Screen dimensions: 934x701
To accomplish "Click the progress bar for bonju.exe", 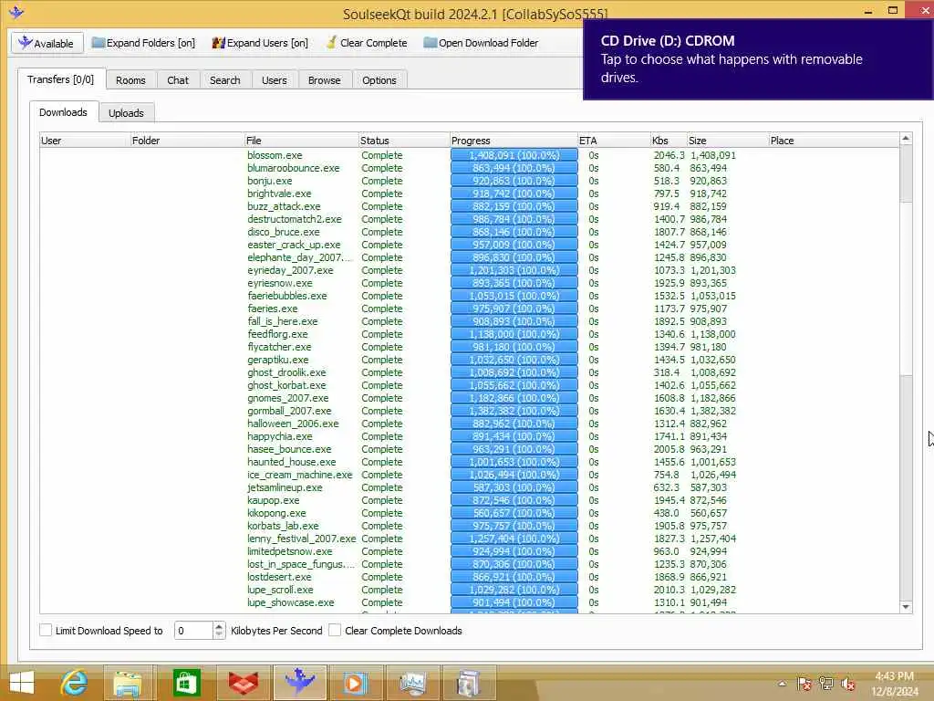I will 514,181.
